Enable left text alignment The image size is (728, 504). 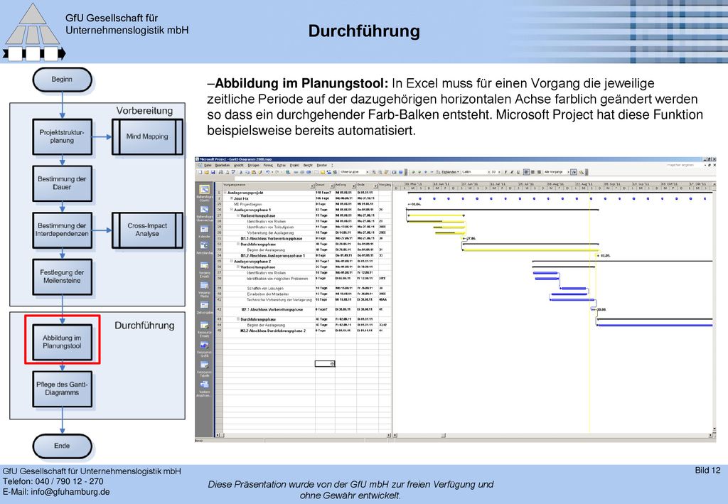(x=527, y=172)
